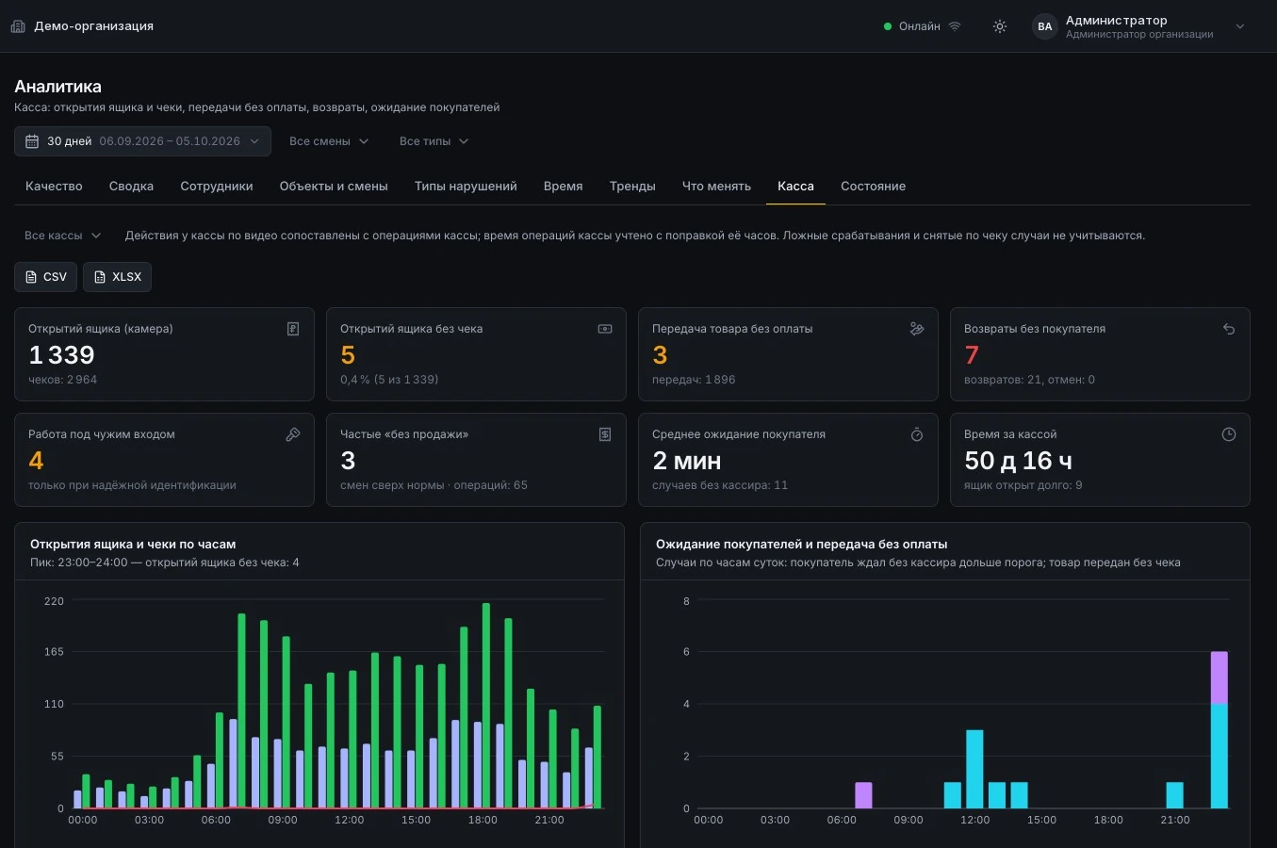View the Тренды tab

[x=632, y=187]
